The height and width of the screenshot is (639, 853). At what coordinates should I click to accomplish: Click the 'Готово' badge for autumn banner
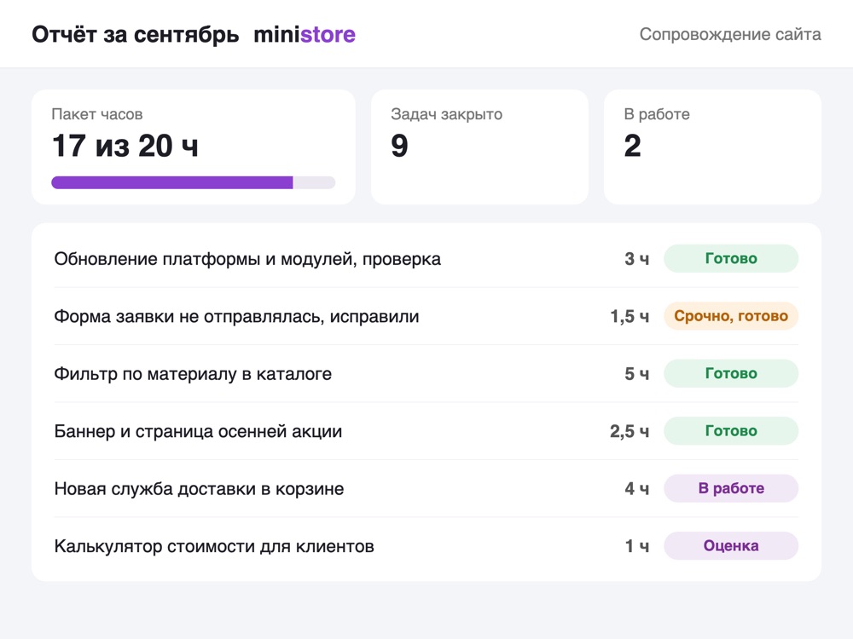pyautogui.click(x=731, y=431)
